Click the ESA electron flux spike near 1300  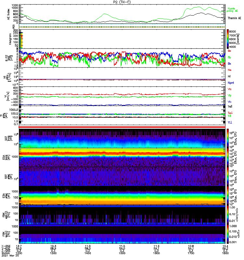58,190
